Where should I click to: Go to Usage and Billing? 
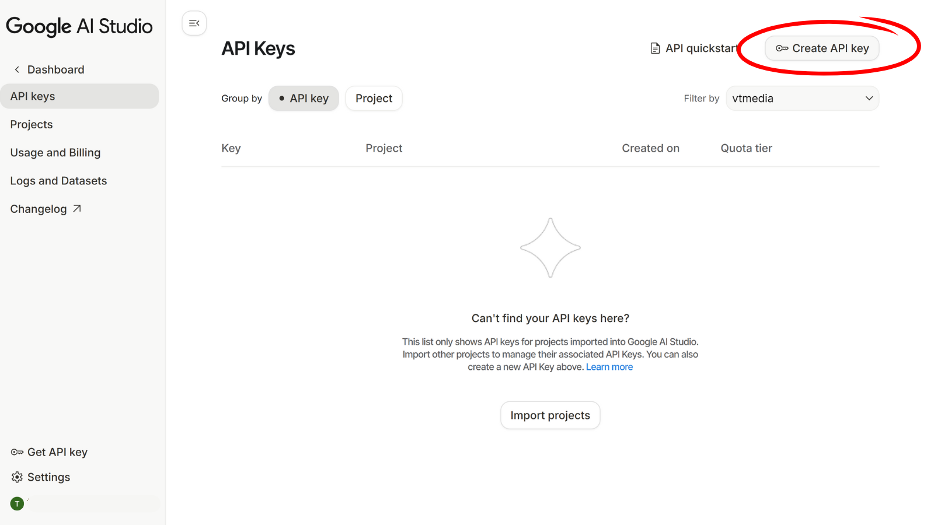pyautogui.click(x=55, y=153)
